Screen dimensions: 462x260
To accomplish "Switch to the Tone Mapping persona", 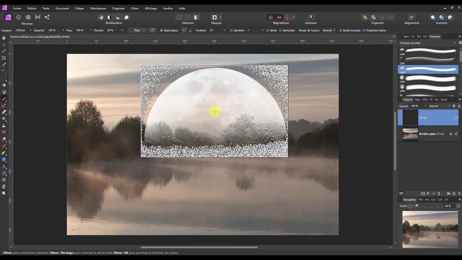I will pos(38,17).
